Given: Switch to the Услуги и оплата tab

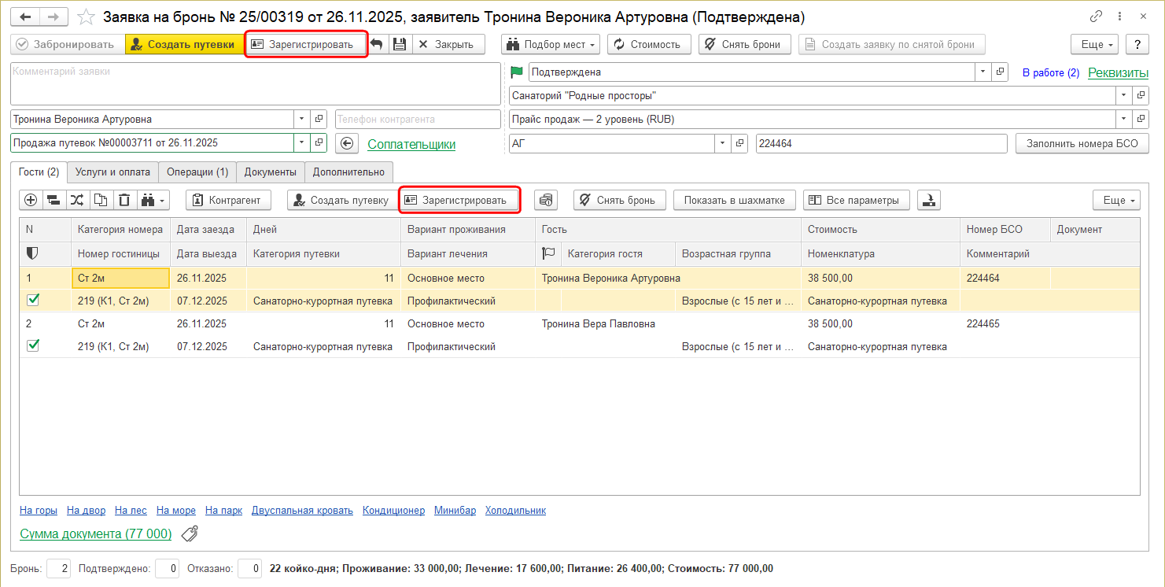Looking at the screenshot, I should (112, 172).
